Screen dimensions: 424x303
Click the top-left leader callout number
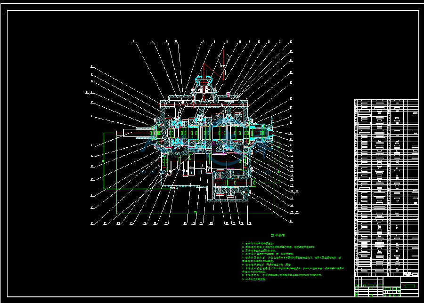tap(133, 42)
